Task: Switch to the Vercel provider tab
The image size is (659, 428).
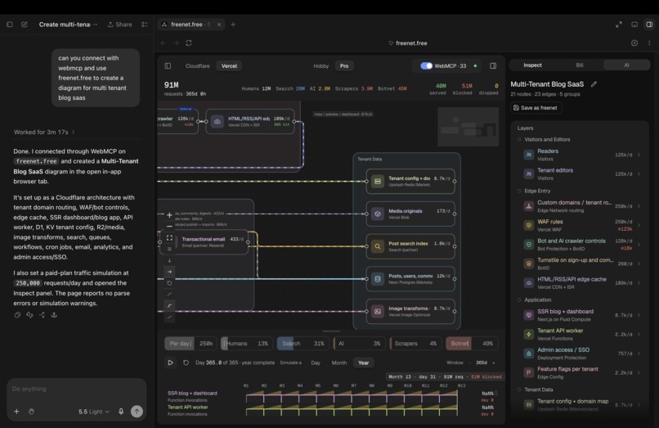Action: [229, 65]
